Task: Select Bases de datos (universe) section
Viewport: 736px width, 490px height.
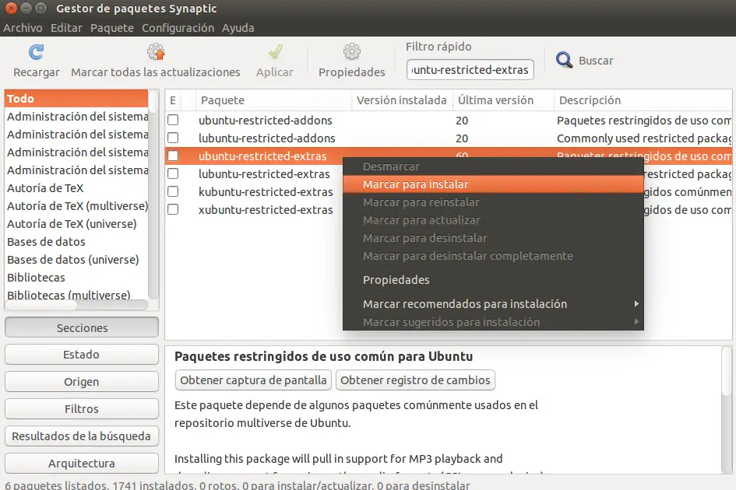Action: (76, 259)
